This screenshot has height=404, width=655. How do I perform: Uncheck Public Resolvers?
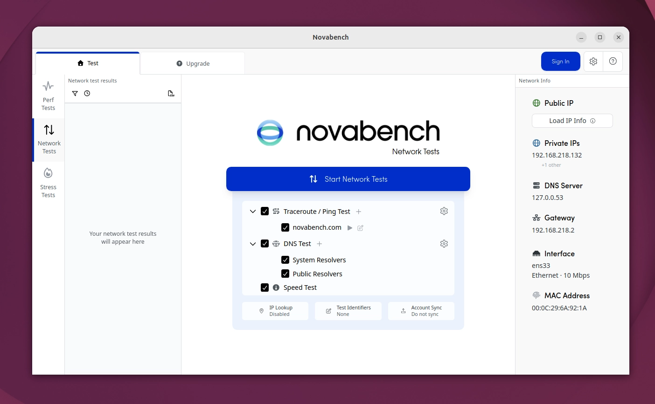point(285,274)
